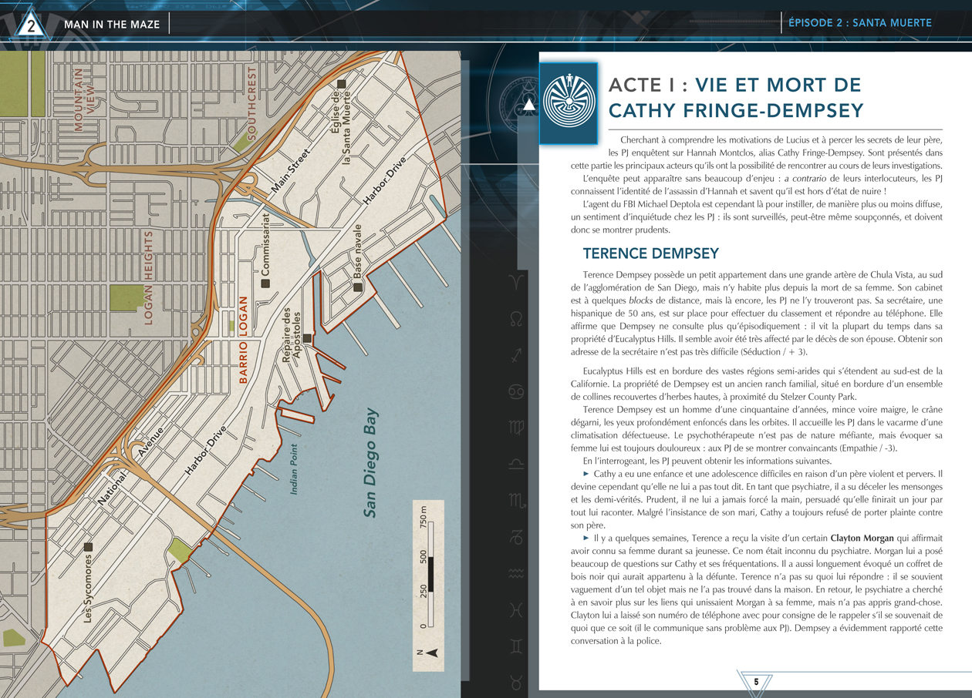The height and width of the screenshot is (698, 972).
Task: Click the Église de la Santa Muerte marker
Action: point(340,84)
